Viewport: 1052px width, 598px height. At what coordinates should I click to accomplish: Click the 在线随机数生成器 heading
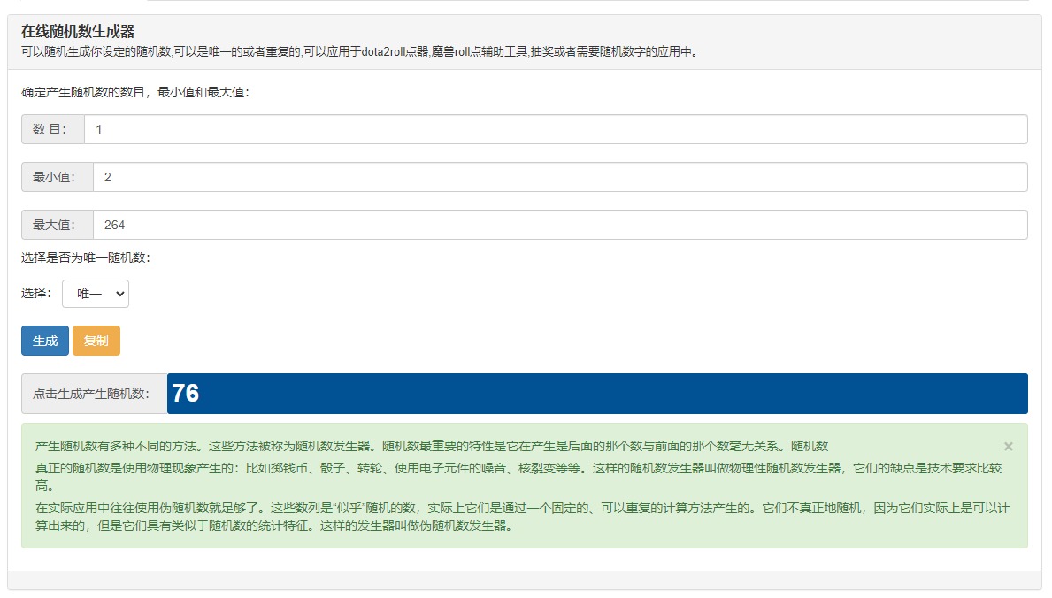tap(78, 32)
